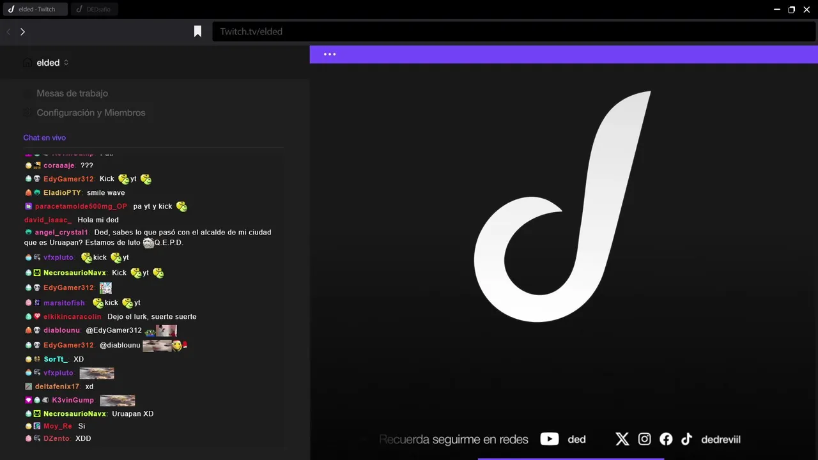Click the white bookmark icon

(197, 31)
